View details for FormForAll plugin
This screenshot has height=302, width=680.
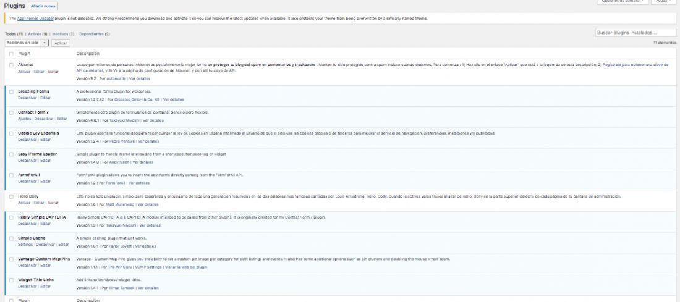click(139, 183)
